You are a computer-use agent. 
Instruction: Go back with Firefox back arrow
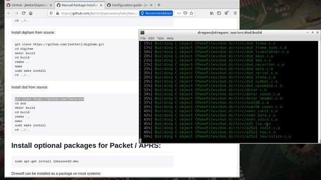pos(9,13)
